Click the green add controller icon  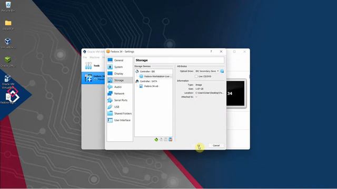click(x=156, y=140)
